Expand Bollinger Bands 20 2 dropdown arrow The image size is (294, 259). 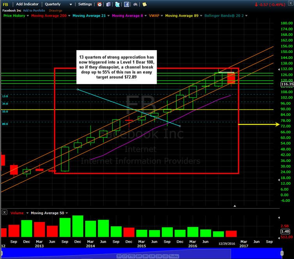(x=246, y=16)
